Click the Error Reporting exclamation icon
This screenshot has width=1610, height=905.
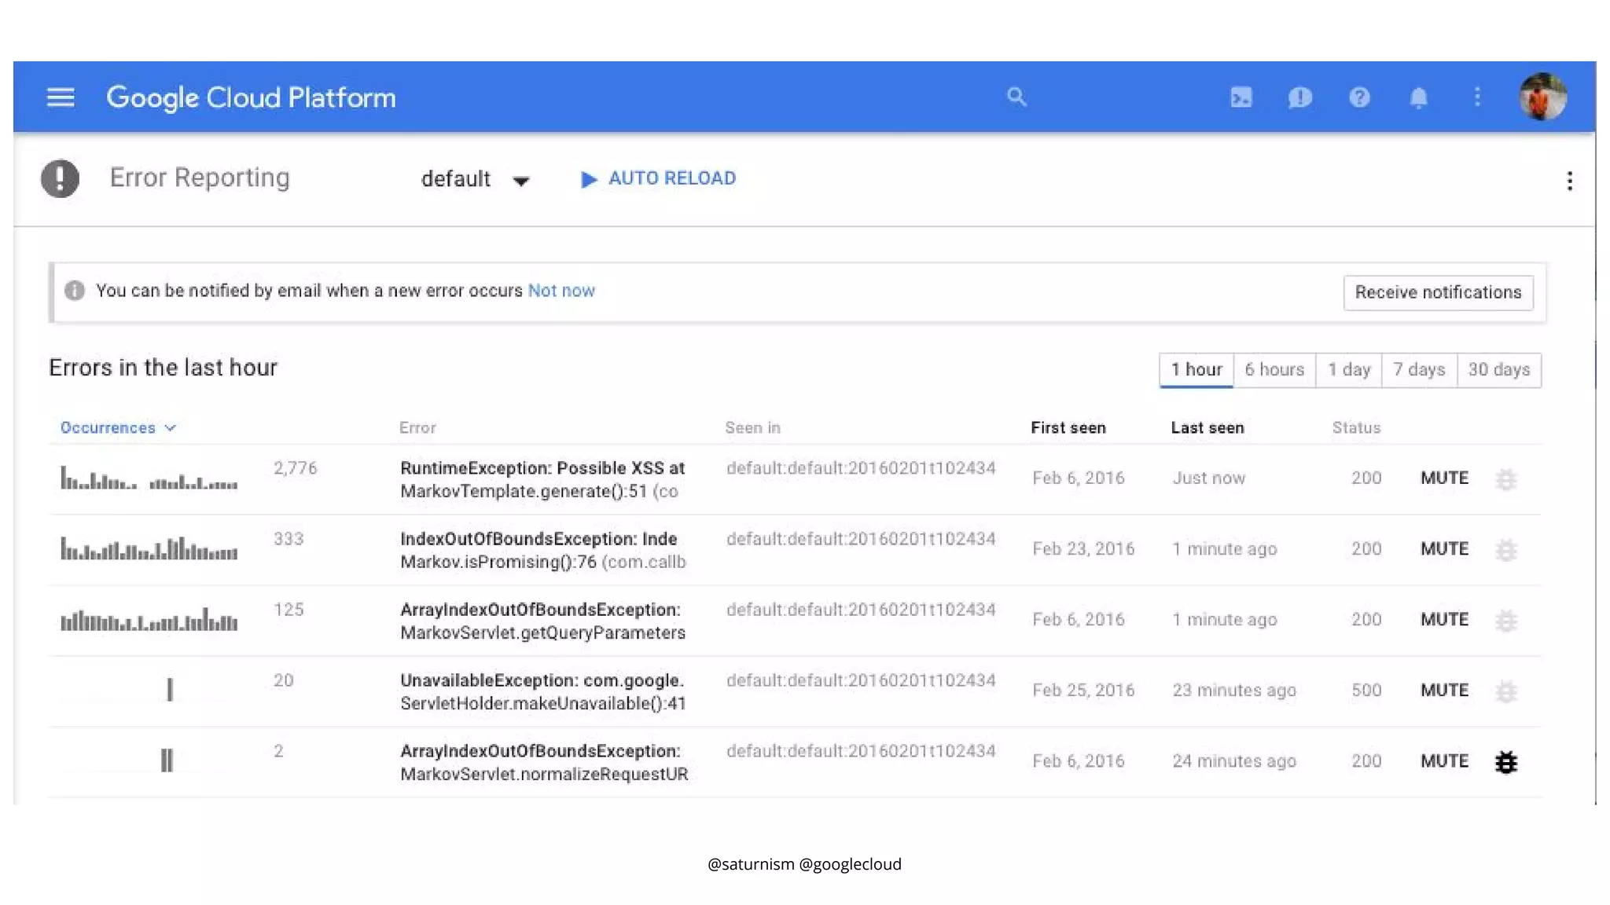[61, 178]
